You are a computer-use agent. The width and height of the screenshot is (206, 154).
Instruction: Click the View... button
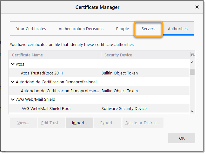click(23, 123)
